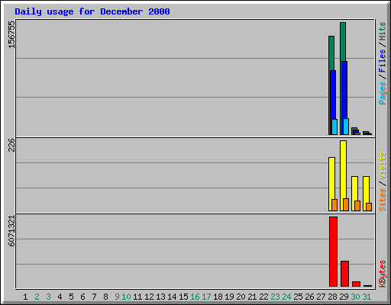Click the 6071321 KBytes axis value

11,231
